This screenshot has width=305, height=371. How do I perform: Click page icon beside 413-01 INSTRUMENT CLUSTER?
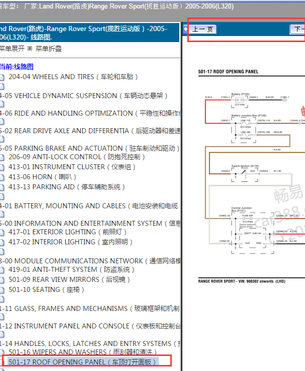[2, 167]
